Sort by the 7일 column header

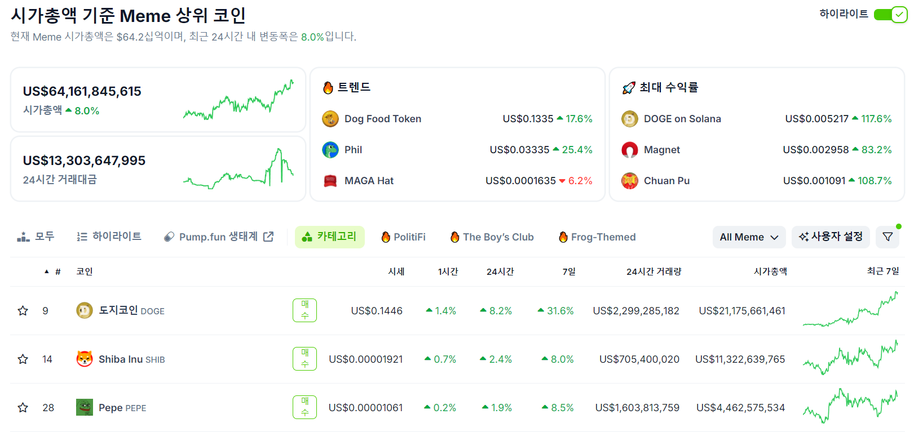[569, 271]
